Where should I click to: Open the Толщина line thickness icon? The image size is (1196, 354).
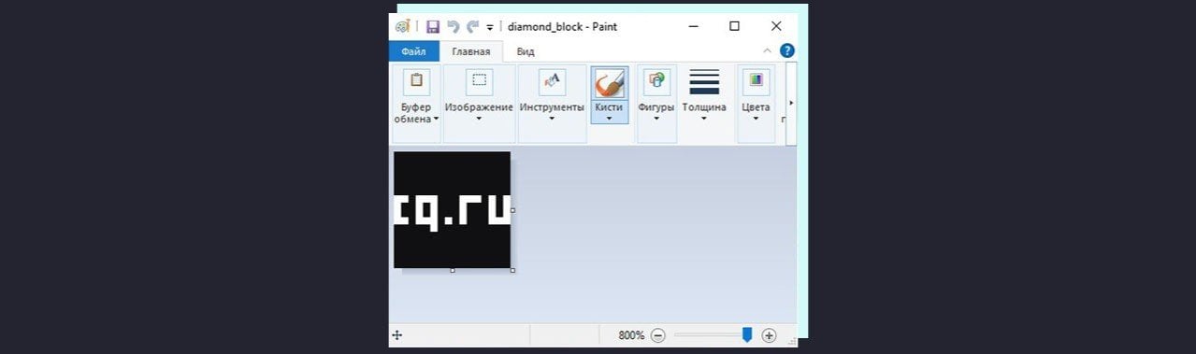click(704, 81)
